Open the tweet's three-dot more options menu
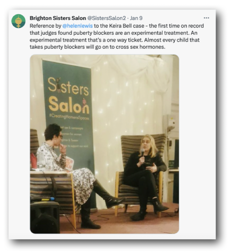 tap(206, 18)
